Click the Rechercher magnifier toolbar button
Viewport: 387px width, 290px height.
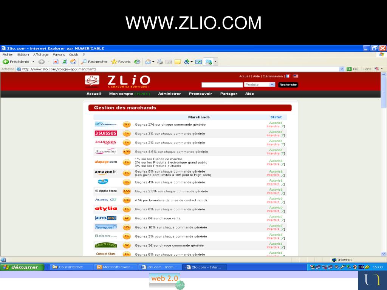coord(94,62)
